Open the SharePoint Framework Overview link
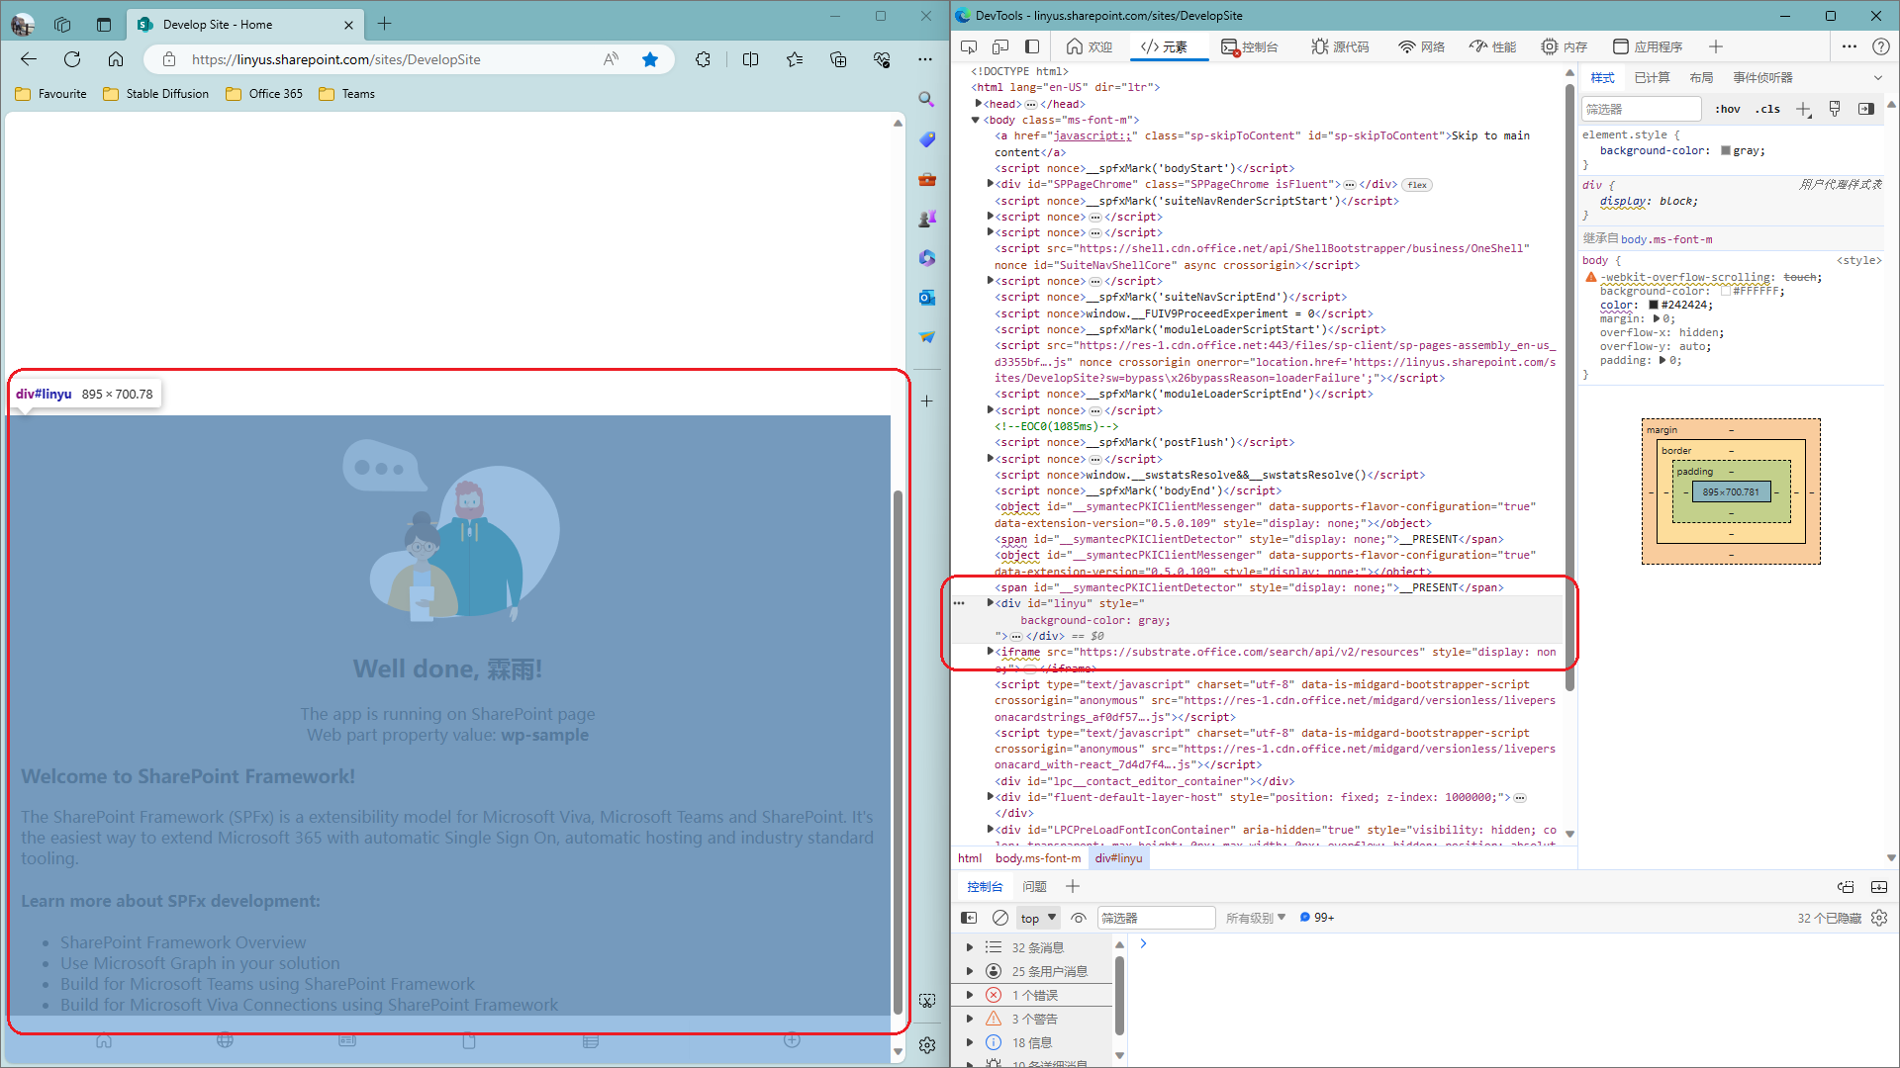This screenshot has height=1068, width=1900. (x=181, y=941)
